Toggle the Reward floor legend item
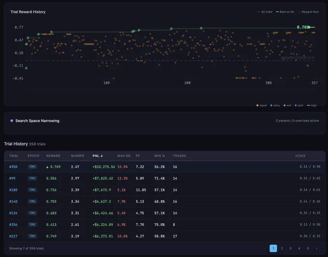This screenshot has height=257, width=328. point(308,12)
